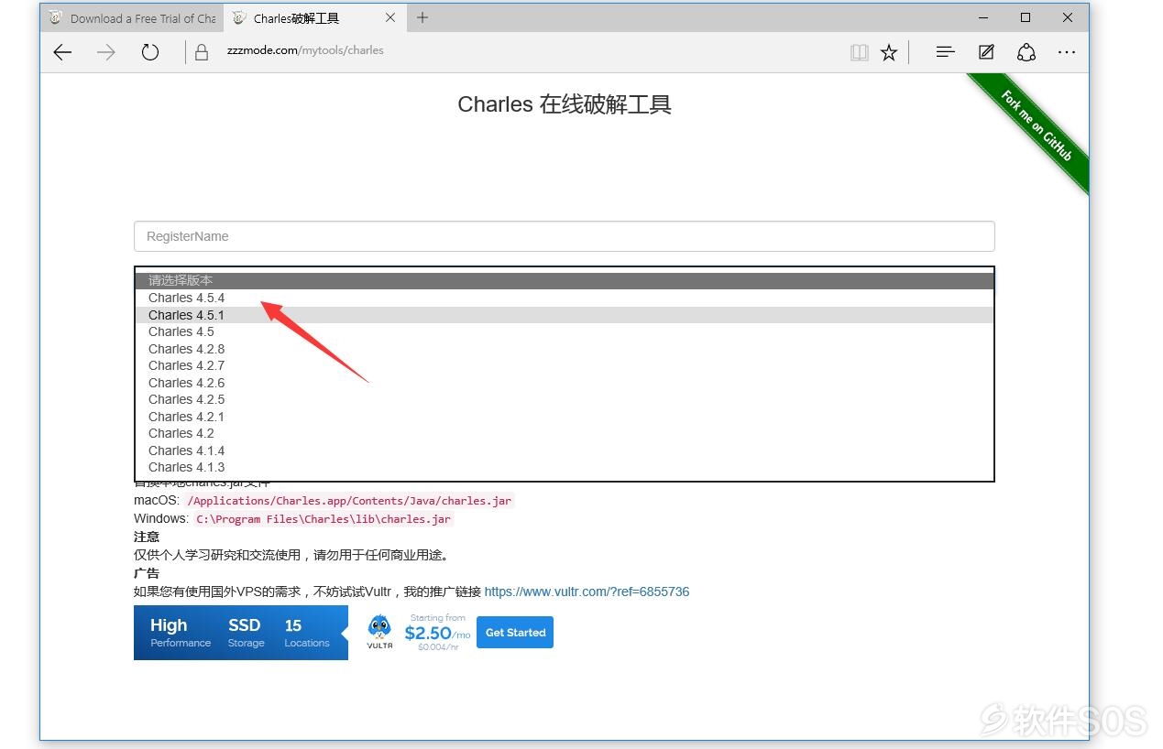
Task: Choose Charles 4.2 from version list
Action: click(565, 433)
